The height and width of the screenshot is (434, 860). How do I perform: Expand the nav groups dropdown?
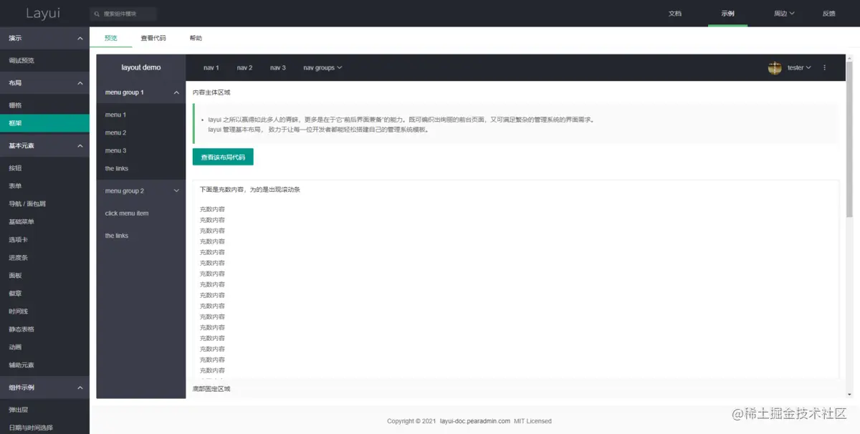click(322, 67)
